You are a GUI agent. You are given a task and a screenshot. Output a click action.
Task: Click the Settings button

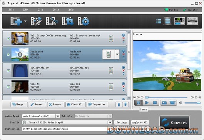[x=122, y=122]
